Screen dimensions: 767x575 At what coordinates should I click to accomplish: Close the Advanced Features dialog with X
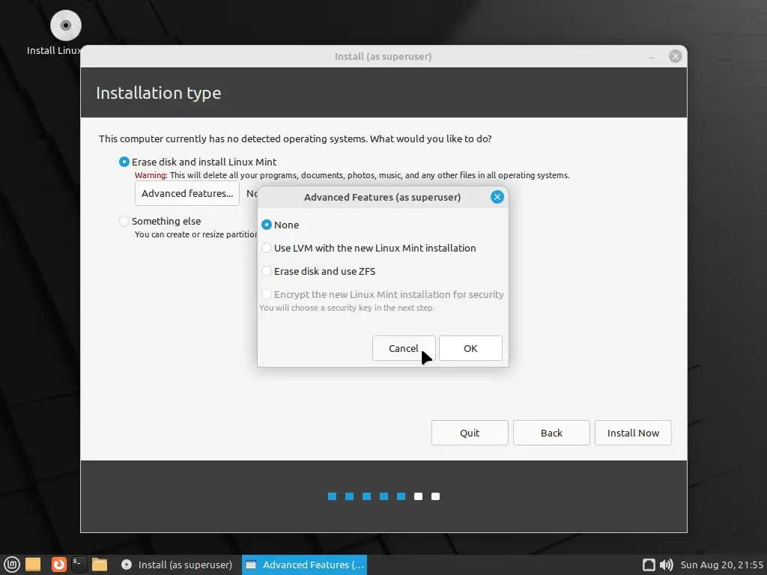pyautogui.click(x=497, y=197)
